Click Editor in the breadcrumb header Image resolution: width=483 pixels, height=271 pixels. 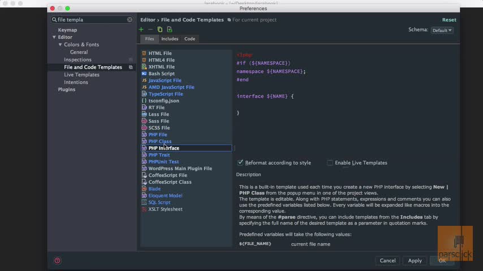[x=148, y=20]
